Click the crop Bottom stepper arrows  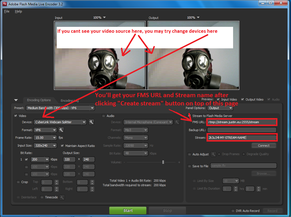click(92, 182)
